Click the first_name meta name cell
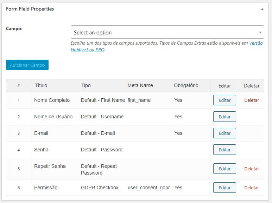 tap(139, 100)
